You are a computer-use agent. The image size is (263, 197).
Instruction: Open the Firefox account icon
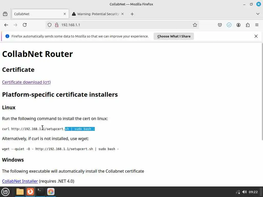click(x=238, y=25)
